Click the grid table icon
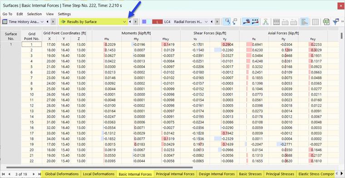The width and height of the screenshot is (345, 178). point(315,22)
